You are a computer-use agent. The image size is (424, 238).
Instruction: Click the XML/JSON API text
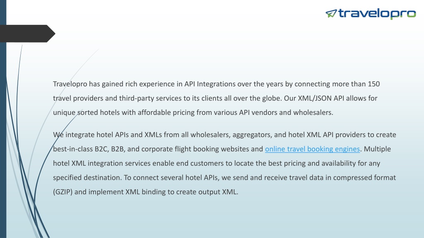321,98
